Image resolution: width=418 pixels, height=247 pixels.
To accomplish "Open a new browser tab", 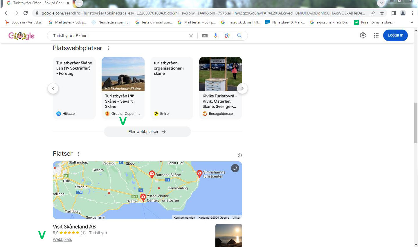I will [79, 3].
